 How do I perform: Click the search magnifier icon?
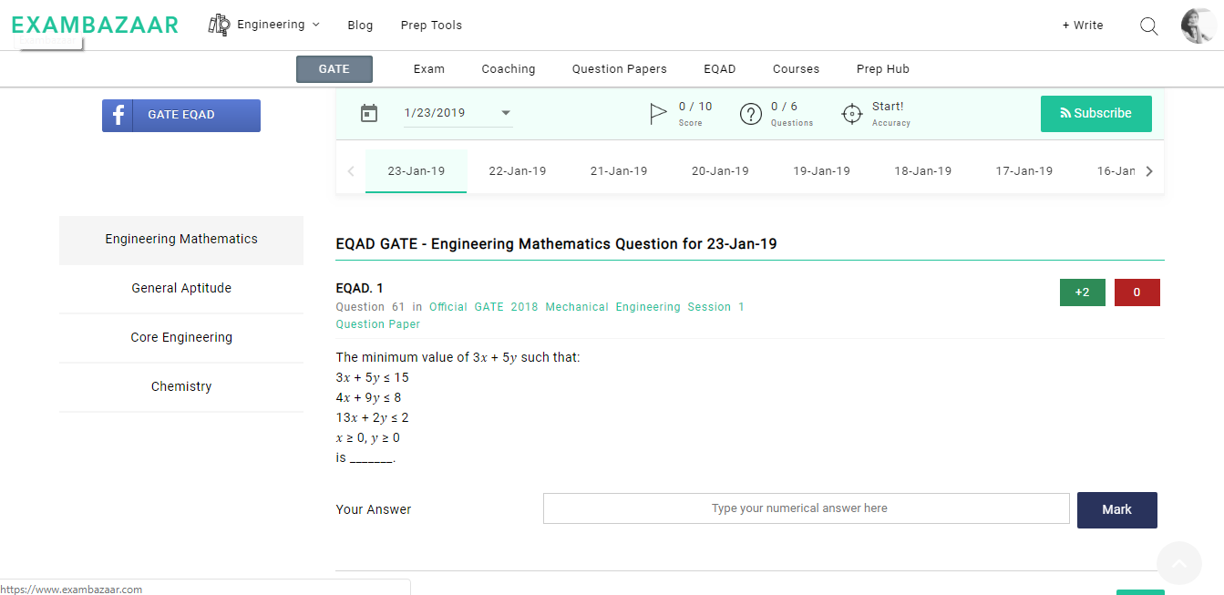pos(1148,26)
